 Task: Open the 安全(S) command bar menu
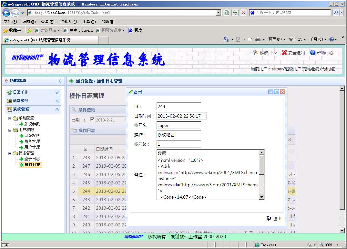pyautogui.click(x=297, y=39)
